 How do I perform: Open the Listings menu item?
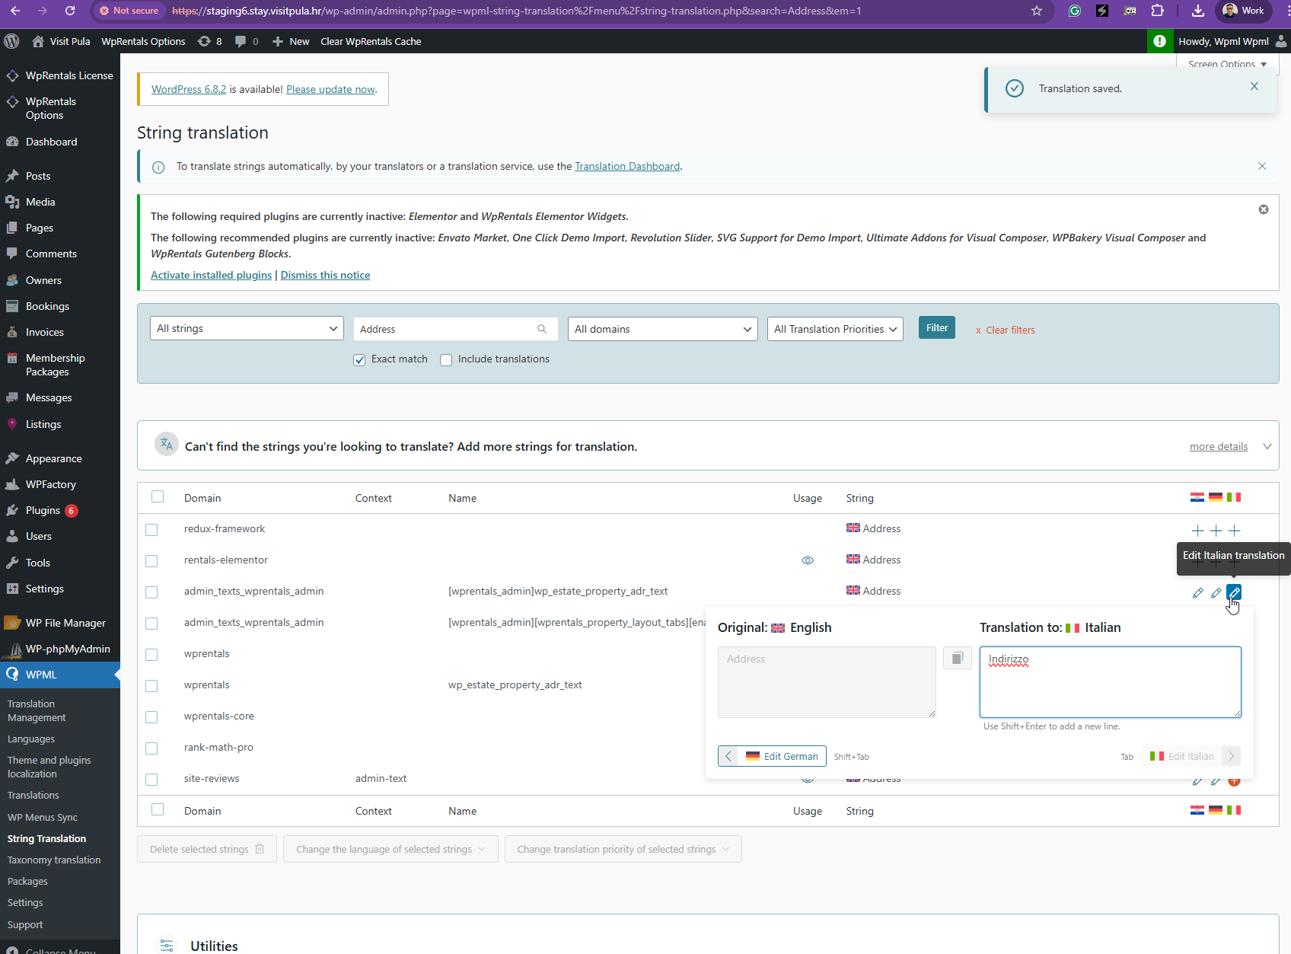click(43, 424)
